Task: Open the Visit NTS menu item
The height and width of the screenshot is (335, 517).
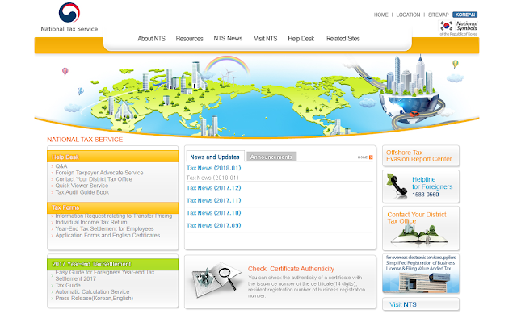Action: (266, 39)
